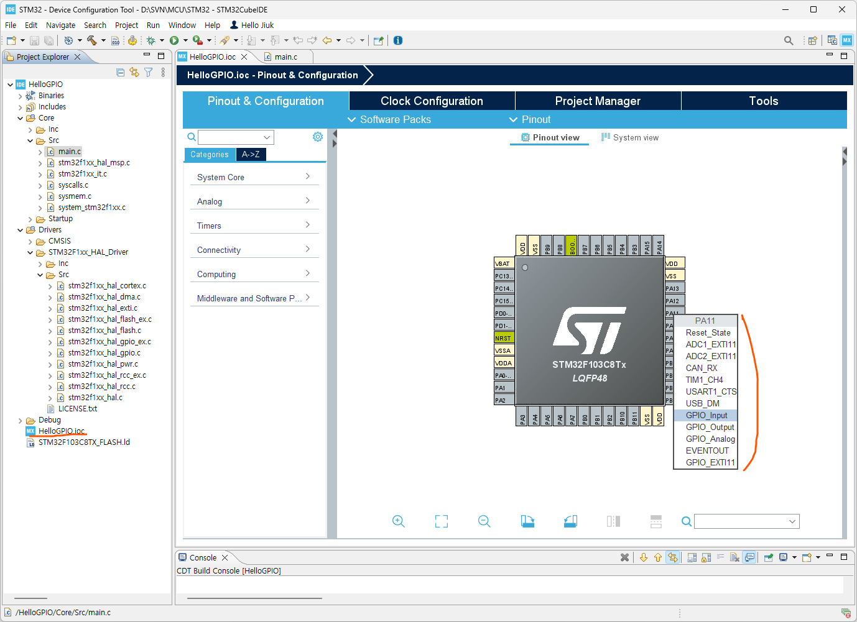
Task: Click the Hello Jiuk account link
Action: coord(252,25)
